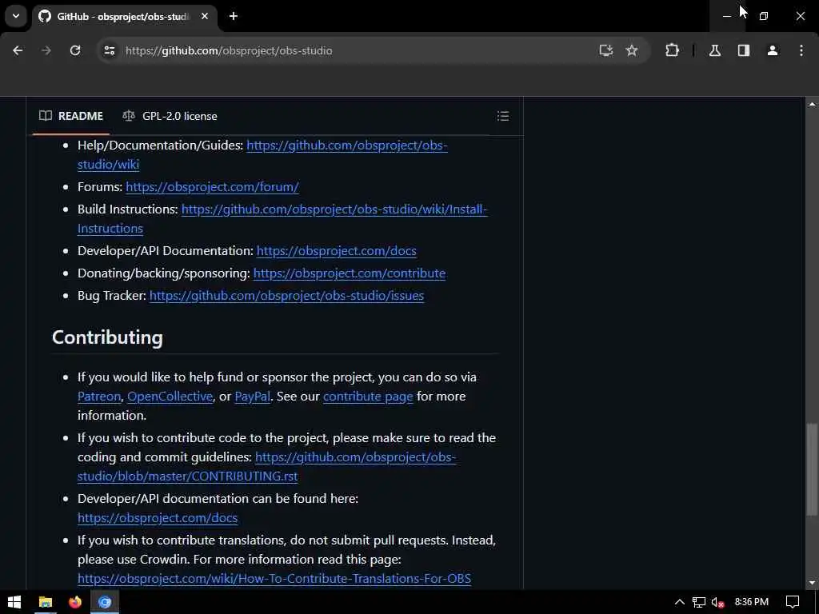Open a new browser tab

pos(234,16)
